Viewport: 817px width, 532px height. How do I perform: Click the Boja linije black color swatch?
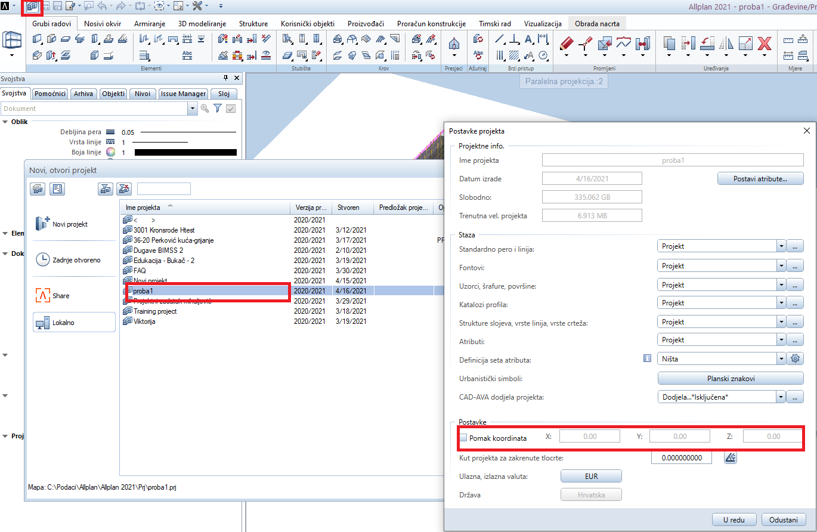pyautogui.click(x=185, y=152)
